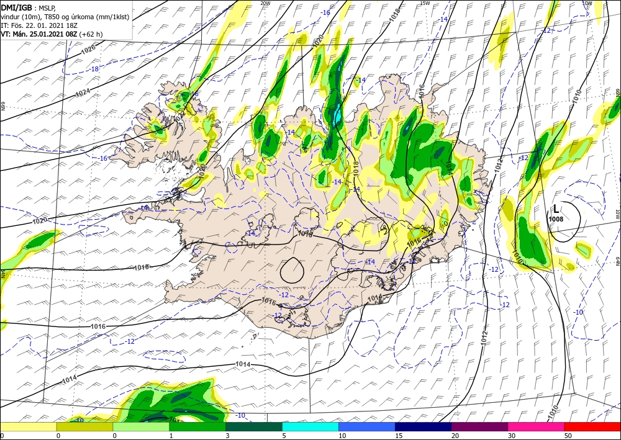Image resolution: width=621 pixels, height=440 pixels.
Task: Select the dark purple legend swatch
Action: coord(479,427)
